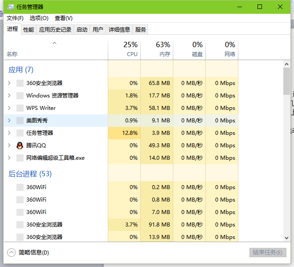The height and width of the screenshot is (267, 294).
Task: Click icon of 360安全浏览器 row using 13.9 MB
Action: point(20,237)
